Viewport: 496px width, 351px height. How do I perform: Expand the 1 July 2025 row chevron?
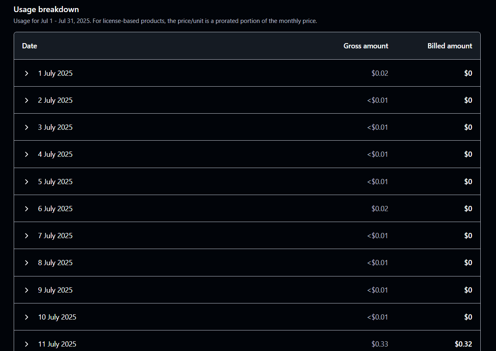[27, 73]
